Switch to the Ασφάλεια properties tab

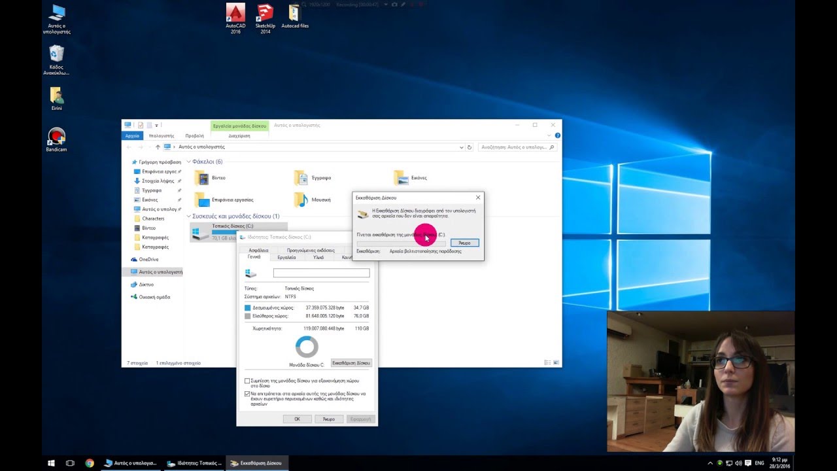click(x=258, y=250)
